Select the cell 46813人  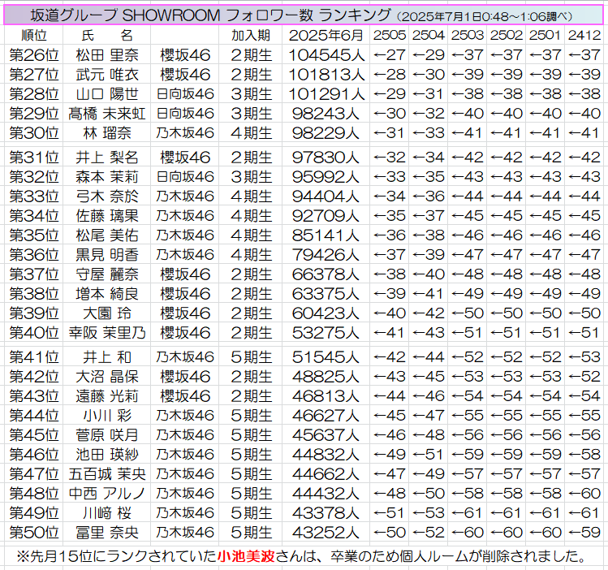coord(326,396)
